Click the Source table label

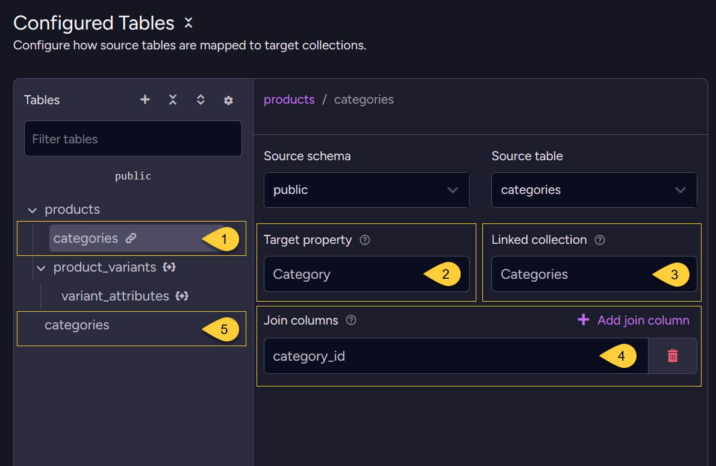click(x=527, y=156)
